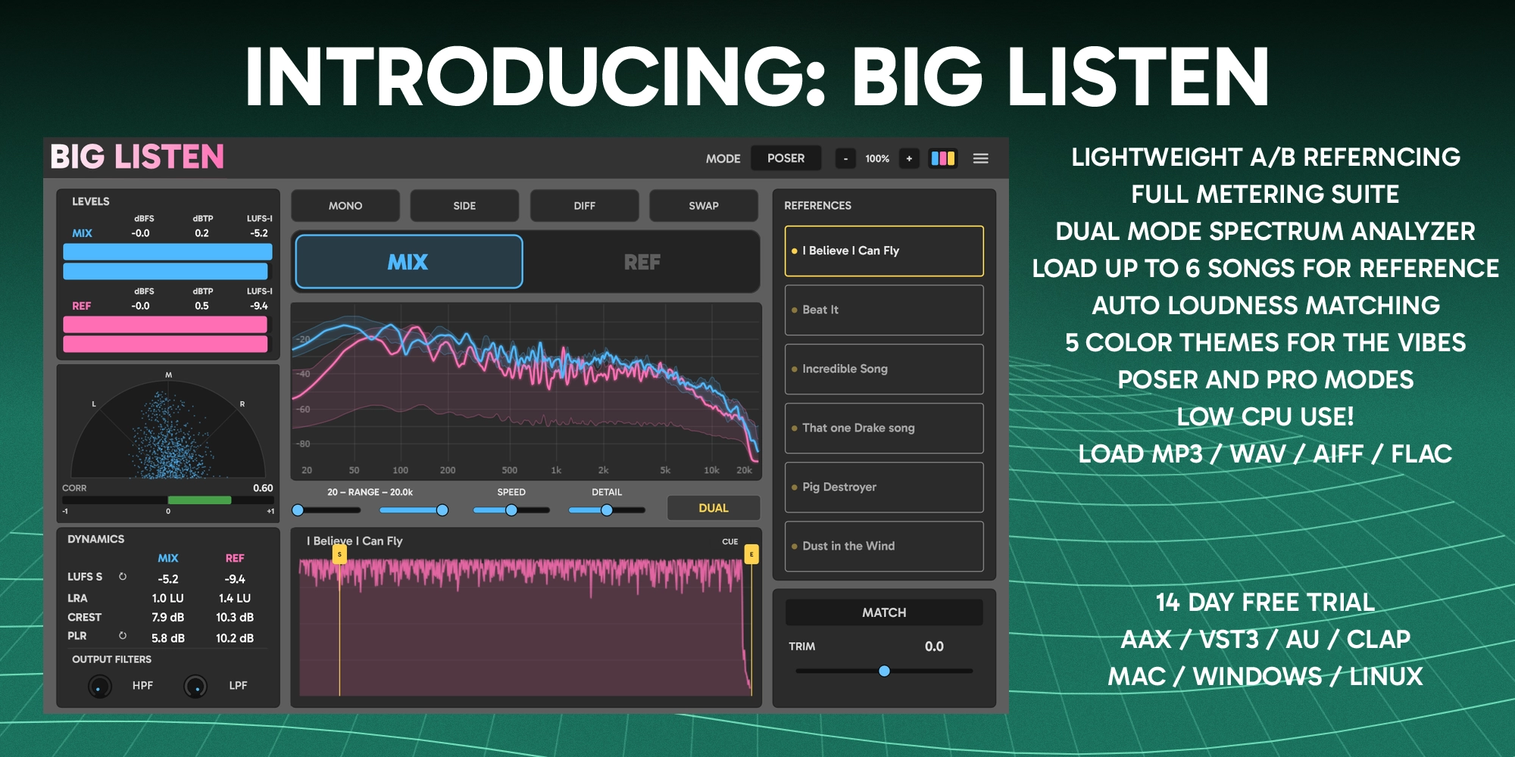Toggle the DIFF monitoring button
This screenshot has width=1515, height=757.
pos(584,205)
